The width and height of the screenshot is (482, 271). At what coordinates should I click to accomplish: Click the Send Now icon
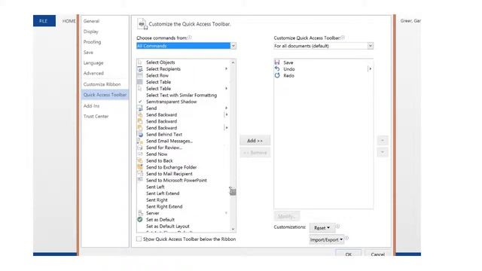point(140,154)
